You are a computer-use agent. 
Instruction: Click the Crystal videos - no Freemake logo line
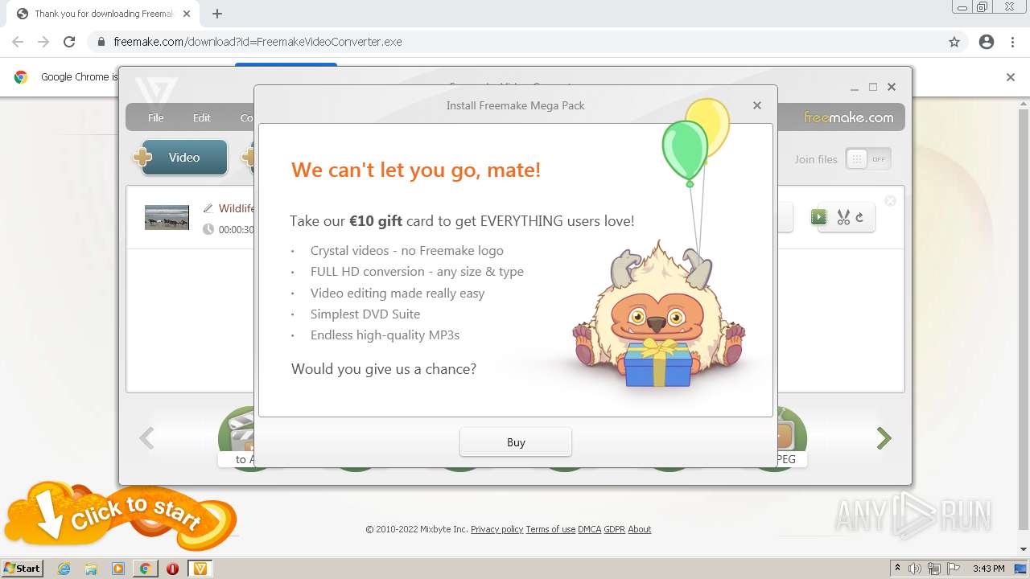pyautogui.click(x=406, y=250)
